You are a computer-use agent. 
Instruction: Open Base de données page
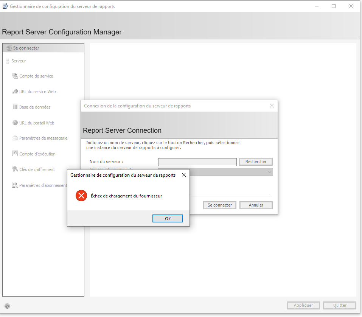[x=35, y=107]
